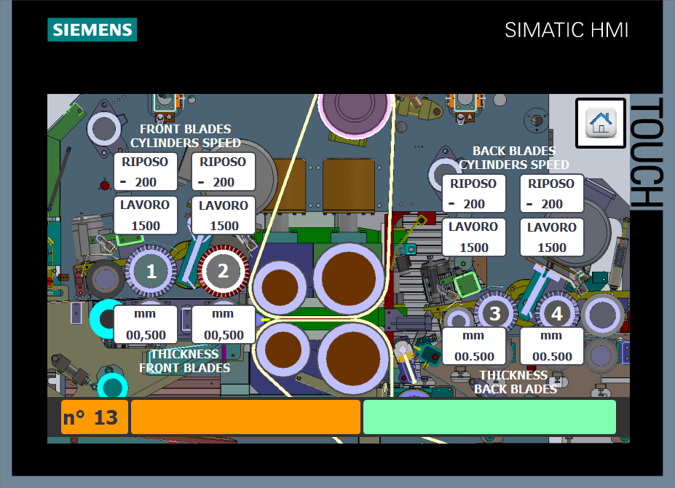Click the green status bar
675x488 pixels.
click(x=489, y=417)
